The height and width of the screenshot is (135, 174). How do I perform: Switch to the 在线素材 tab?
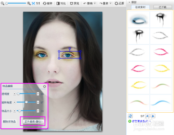140,7
